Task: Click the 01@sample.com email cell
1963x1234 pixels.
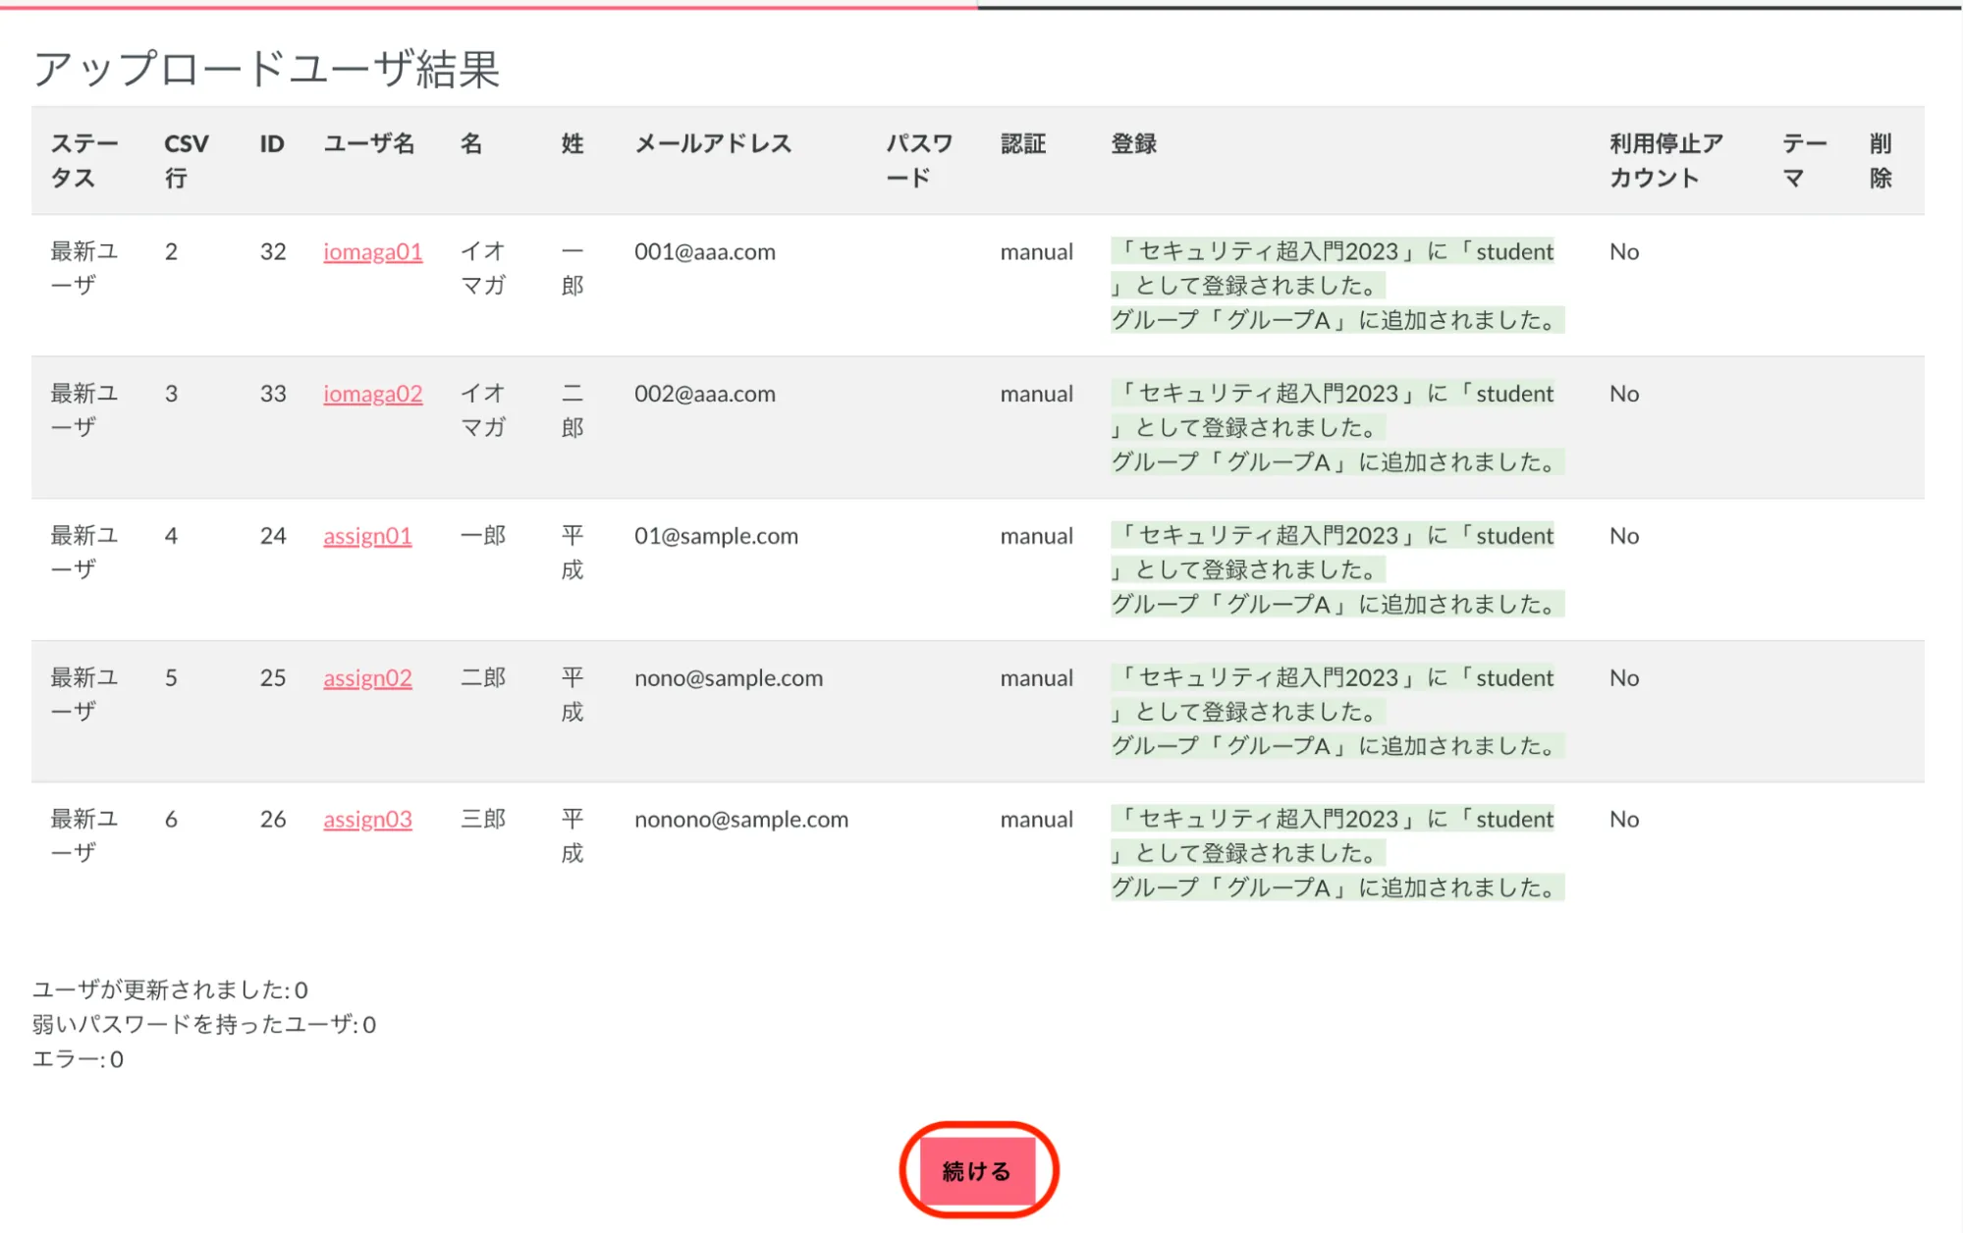Action: point(716,537)
